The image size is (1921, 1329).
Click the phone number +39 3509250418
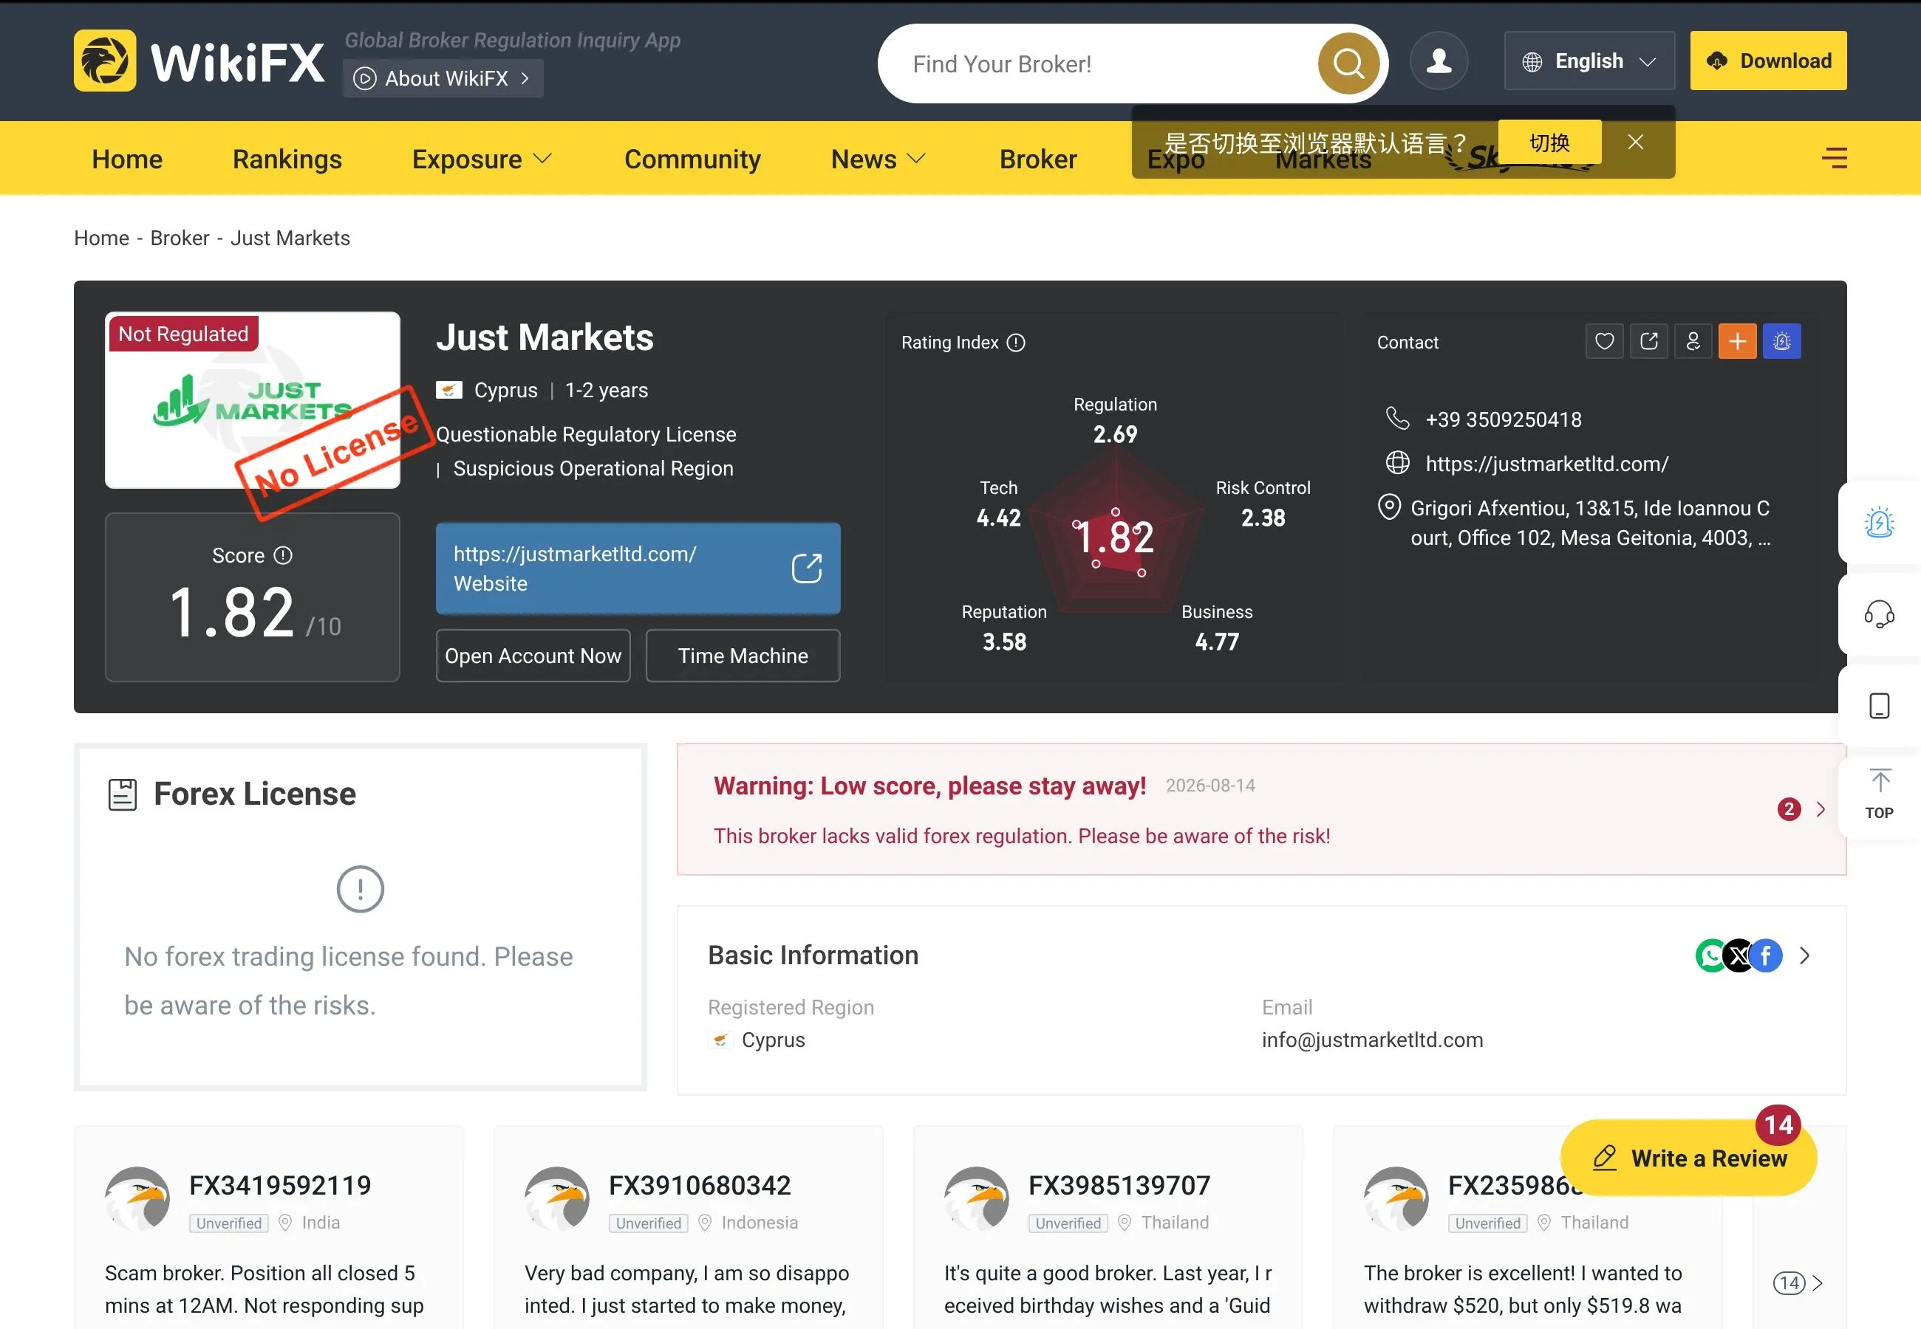(x=1503, y=419)
